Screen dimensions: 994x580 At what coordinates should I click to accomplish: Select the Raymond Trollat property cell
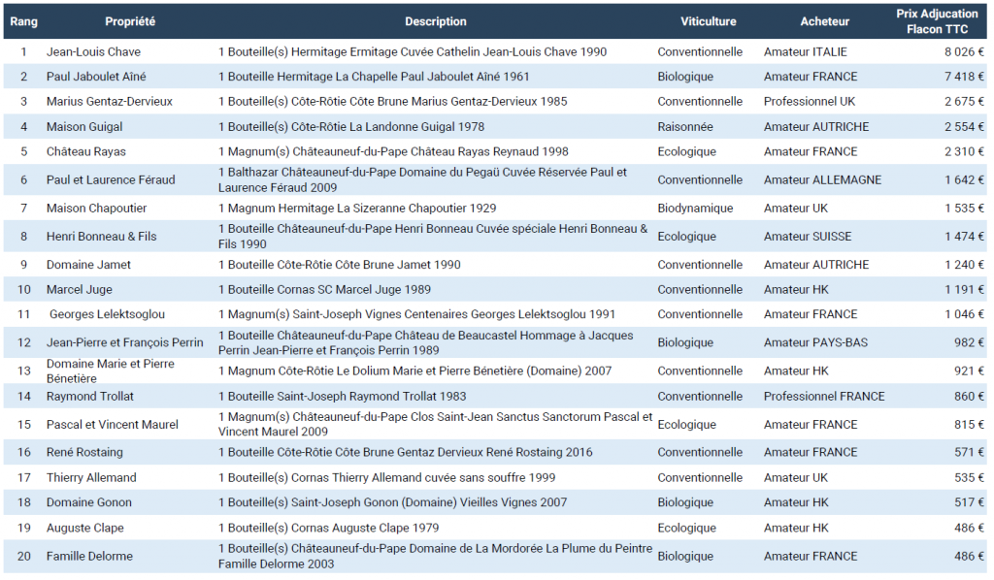[x=90, y=397]
